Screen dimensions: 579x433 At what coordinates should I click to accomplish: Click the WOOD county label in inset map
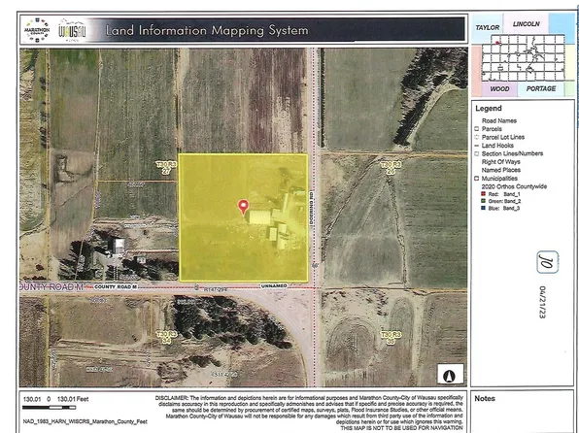499,89
